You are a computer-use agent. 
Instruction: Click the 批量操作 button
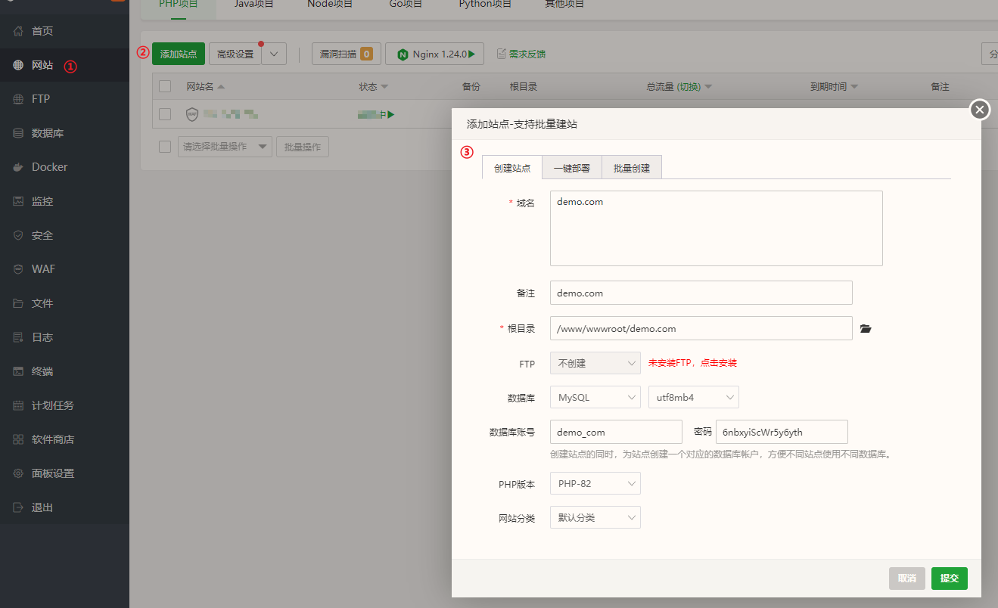click(303, 147)
